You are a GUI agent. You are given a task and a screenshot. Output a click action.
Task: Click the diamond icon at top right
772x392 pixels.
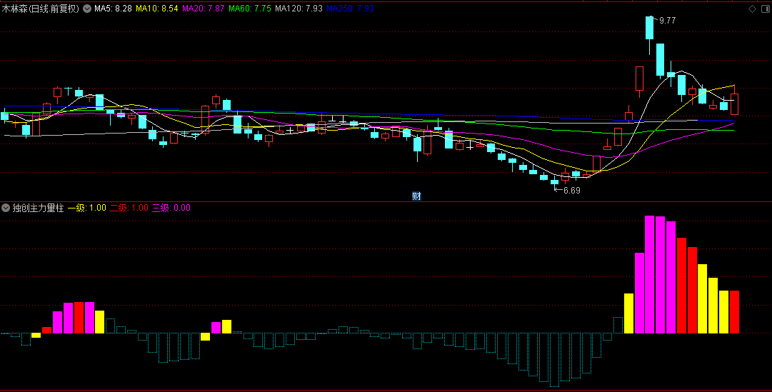click(x=751, y=9)
